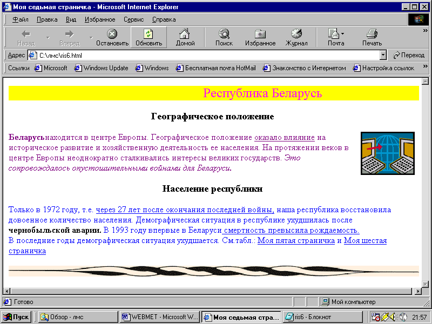This screenshot has width=432, height=324.
Task: Refresh the page with Обновить
Action: tap(149, 37)
